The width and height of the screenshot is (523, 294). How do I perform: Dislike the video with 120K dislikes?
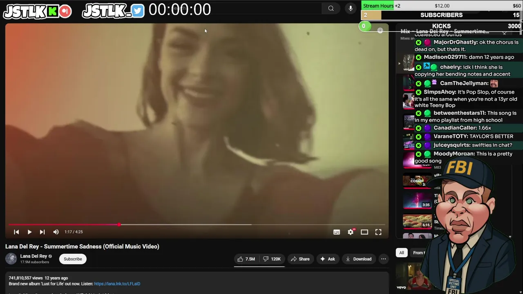(x=272, y=259)
